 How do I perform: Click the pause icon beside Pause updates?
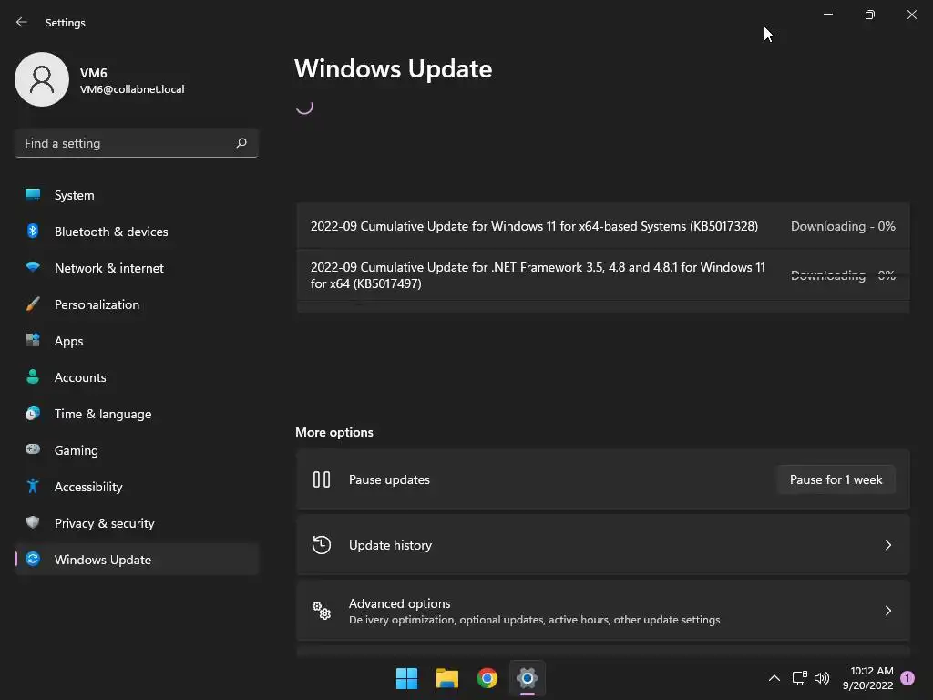coord(322,479)
